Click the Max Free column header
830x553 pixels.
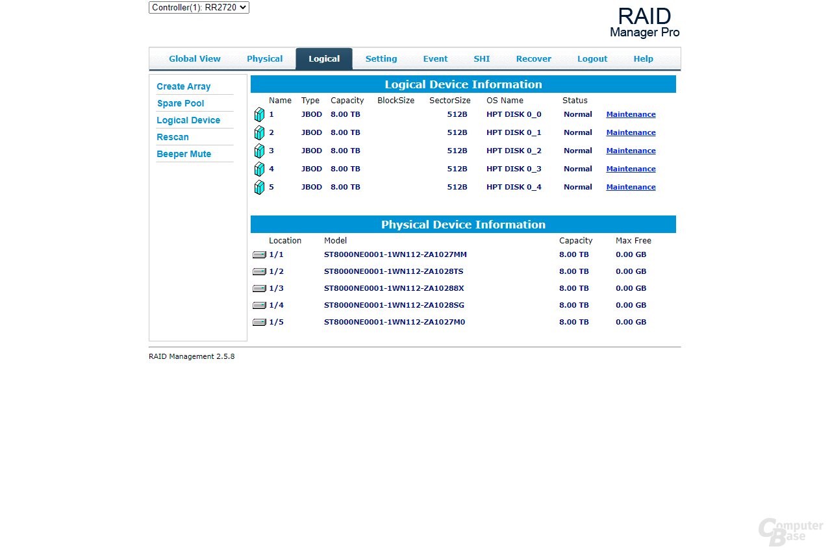tap(633, 241)
